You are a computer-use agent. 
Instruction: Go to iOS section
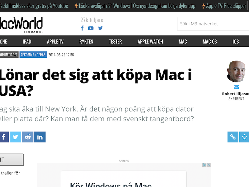click(x=236, y=42)
